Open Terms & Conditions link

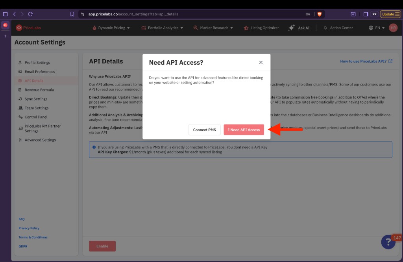coord(33,237)
